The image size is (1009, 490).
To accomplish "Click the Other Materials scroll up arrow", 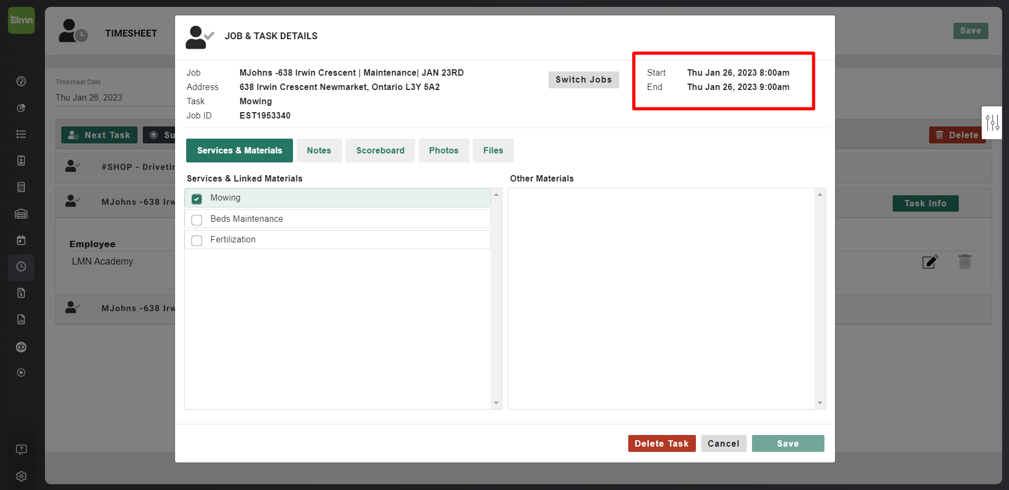I will point(820,195).
